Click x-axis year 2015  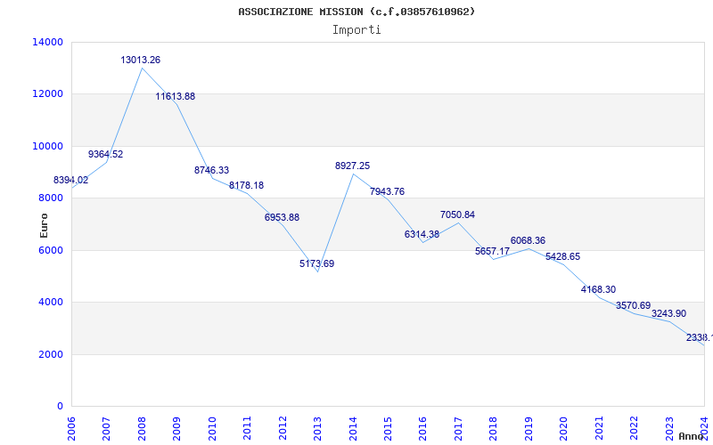tap(388, 428)
